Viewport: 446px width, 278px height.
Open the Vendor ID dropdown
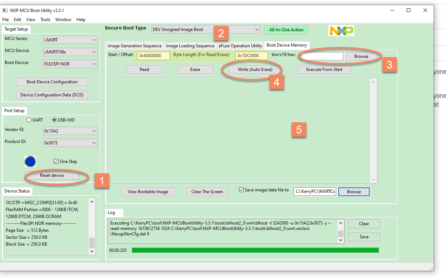(70, 131)
